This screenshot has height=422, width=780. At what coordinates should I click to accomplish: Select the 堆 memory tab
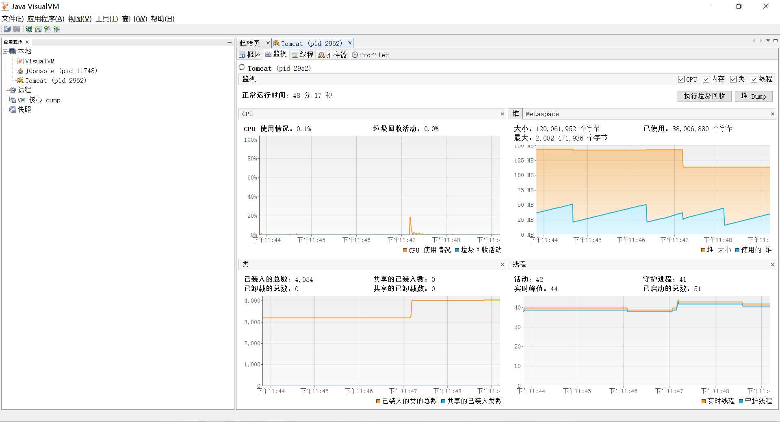(x=516, y=114)
